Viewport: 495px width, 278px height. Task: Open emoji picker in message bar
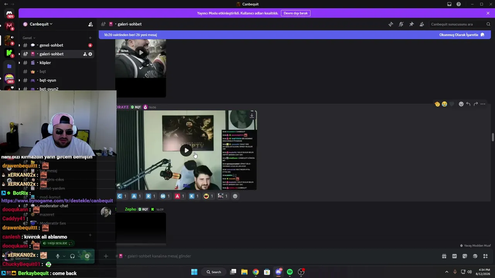(475, 256)
